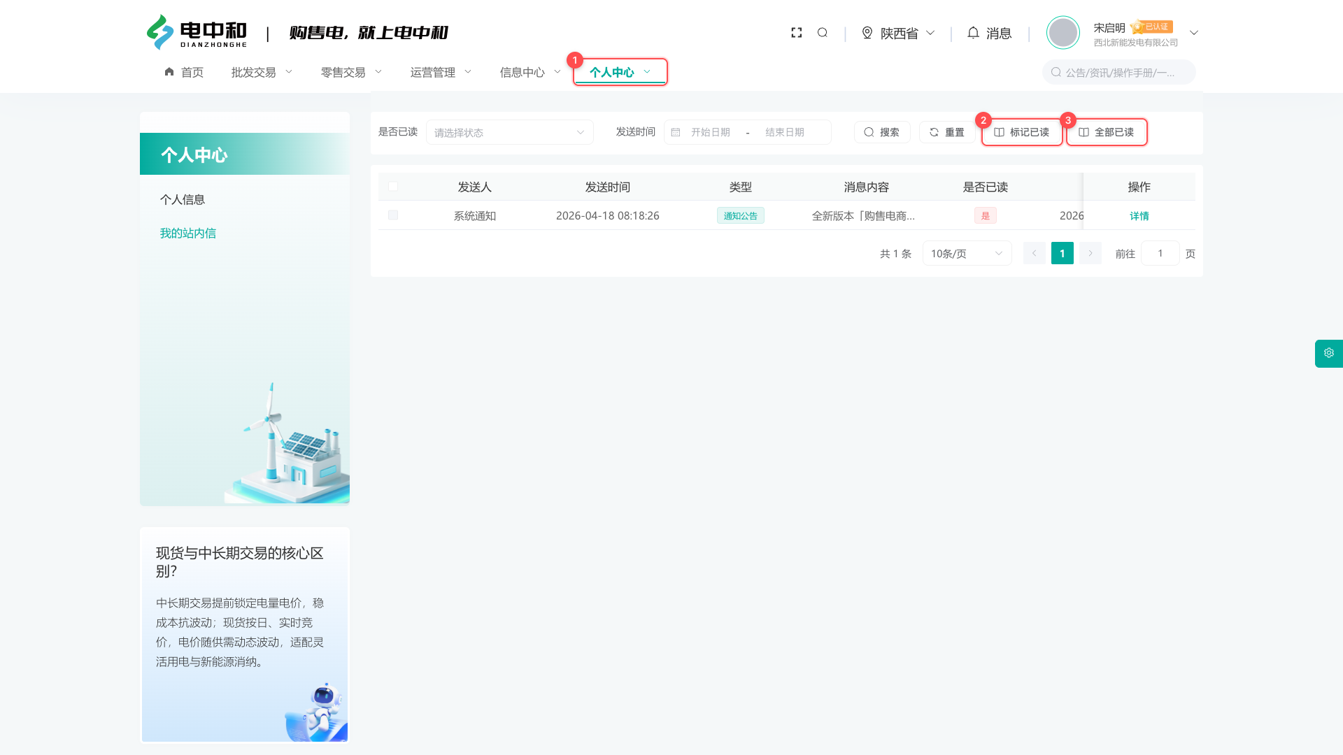The height and width of the screenshot is (755, 1343).
Task: Open 10条/页 page size dropdown
Action: pyautogui.click(x=967, y=253)
